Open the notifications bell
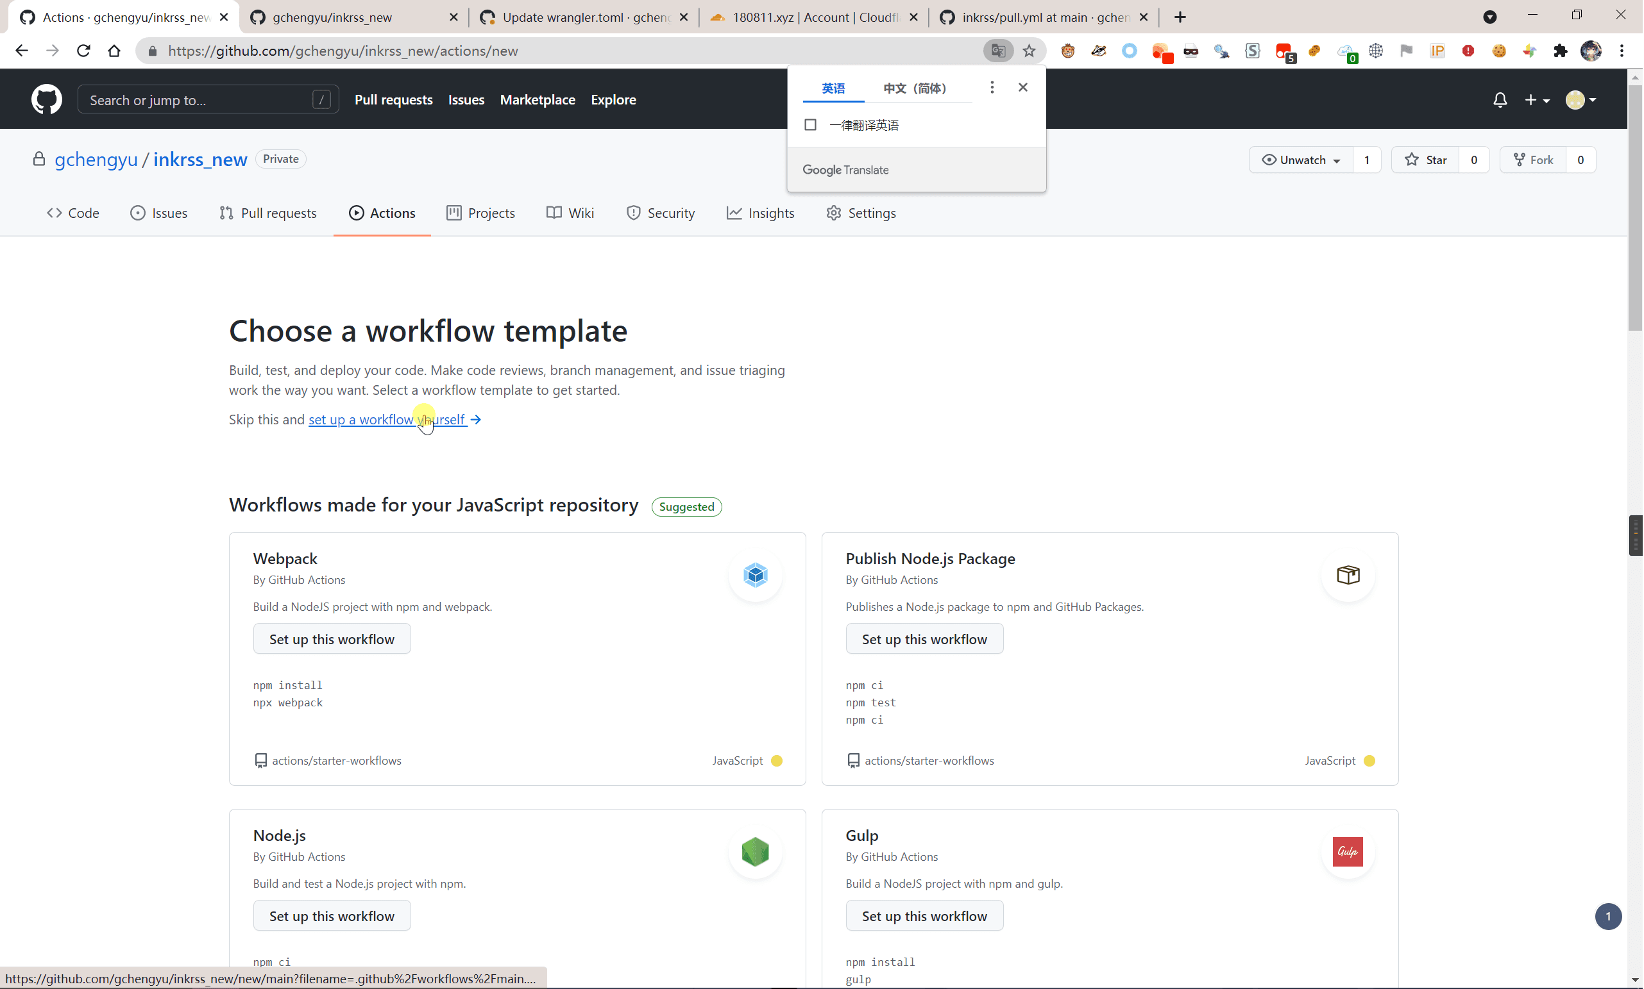Viewport: 1644px width, 989px height. 1500,100
